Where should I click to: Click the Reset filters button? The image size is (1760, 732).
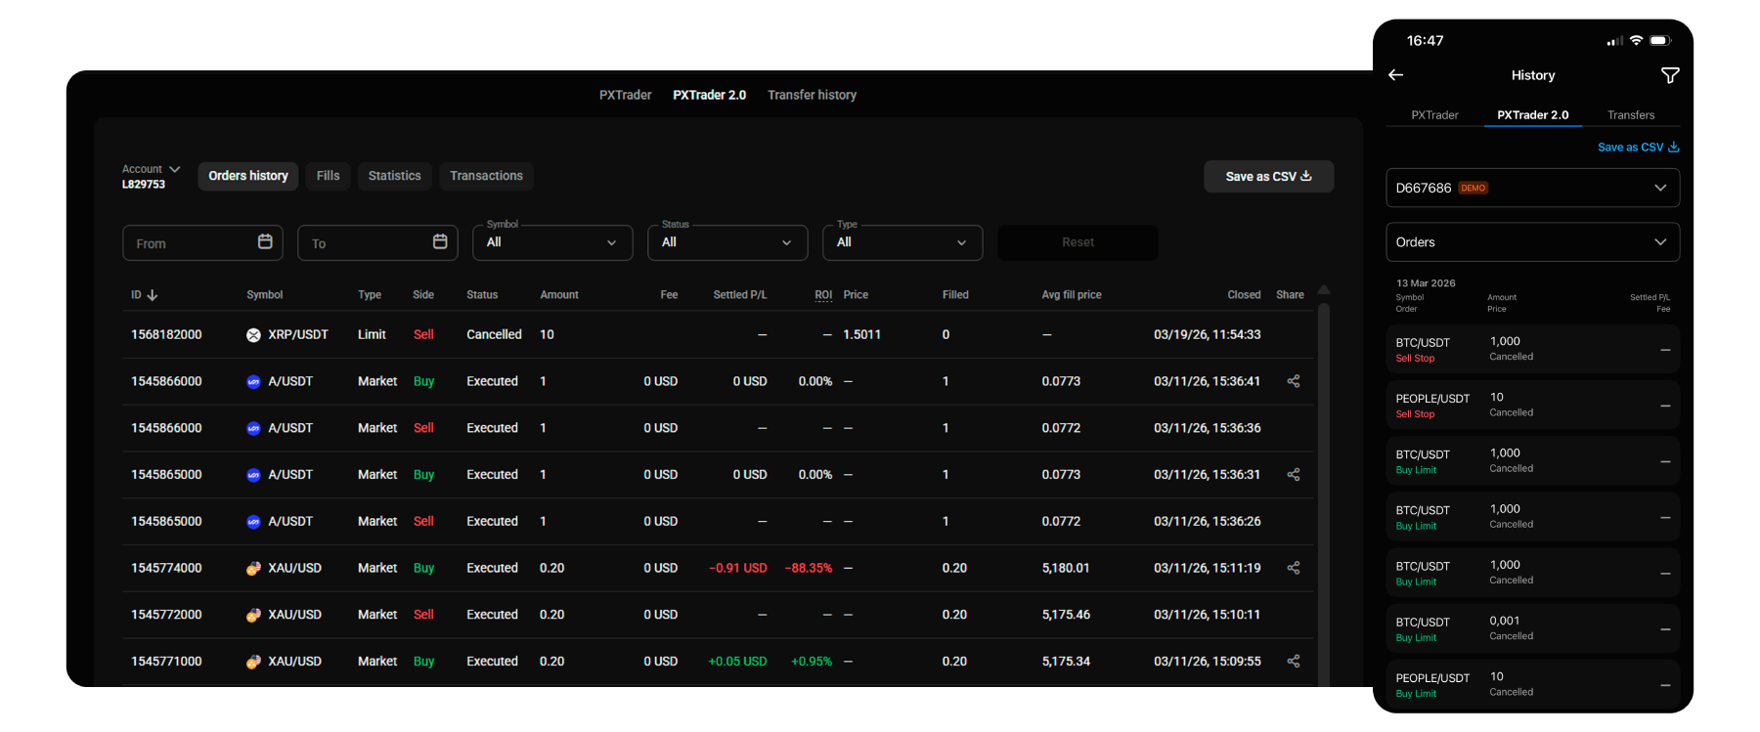point(1078,242)
